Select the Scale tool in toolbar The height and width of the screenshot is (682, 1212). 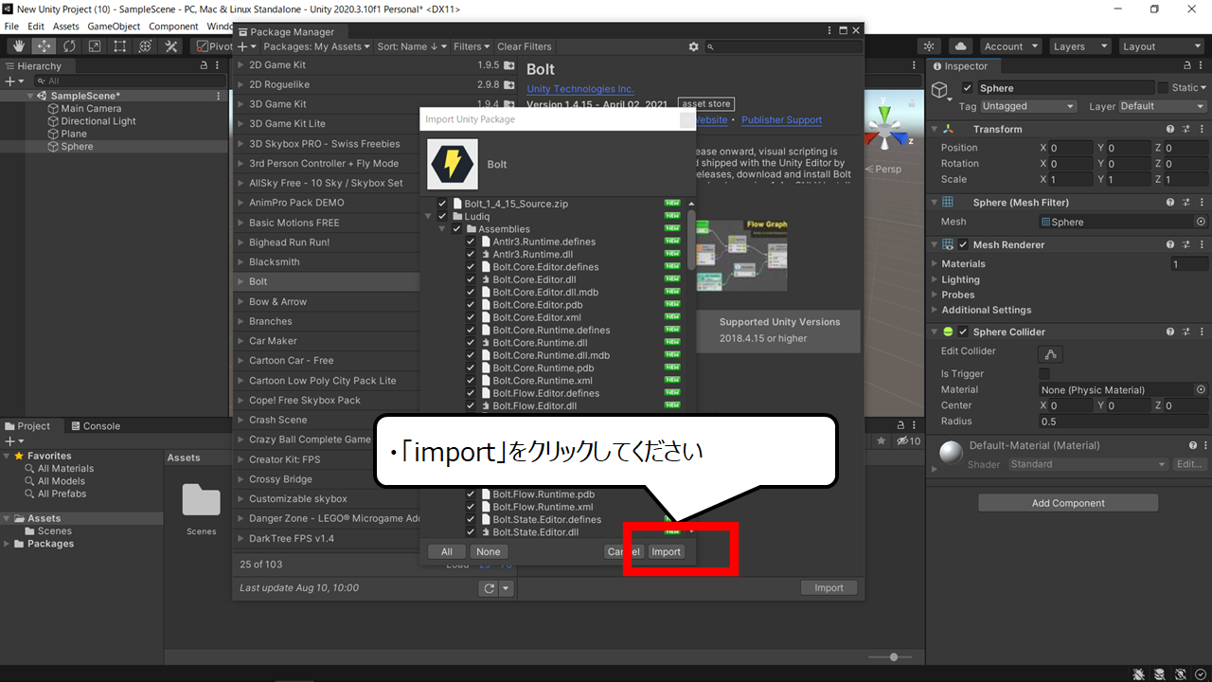95,46
